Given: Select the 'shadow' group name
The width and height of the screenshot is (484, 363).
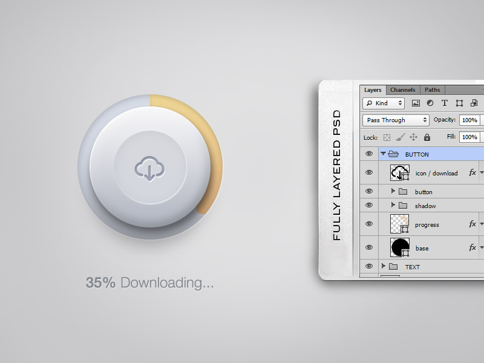Looking at the screenshot, I should [425, 206].
